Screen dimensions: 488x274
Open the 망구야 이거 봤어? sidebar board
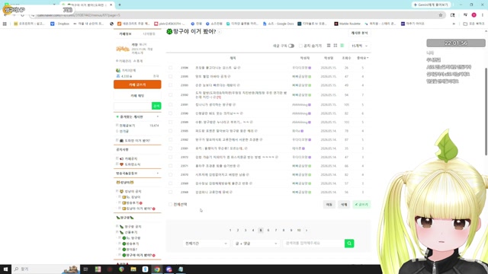[x=139, y=255]
